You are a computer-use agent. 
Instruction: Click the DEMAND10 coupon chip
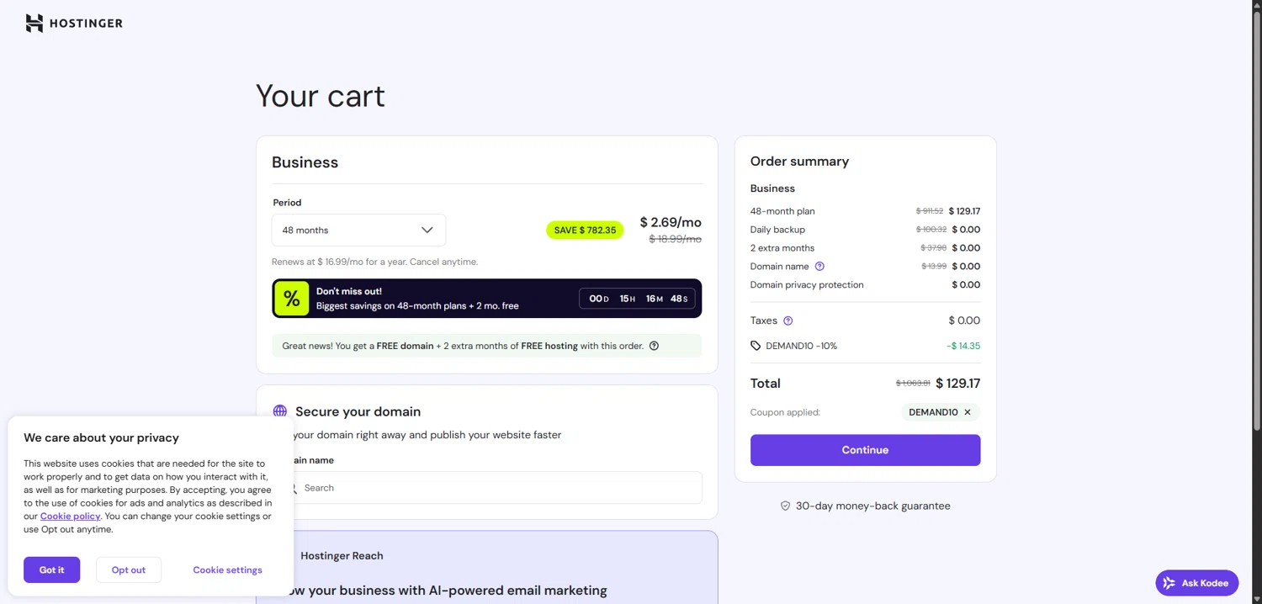tap(941, 412)
